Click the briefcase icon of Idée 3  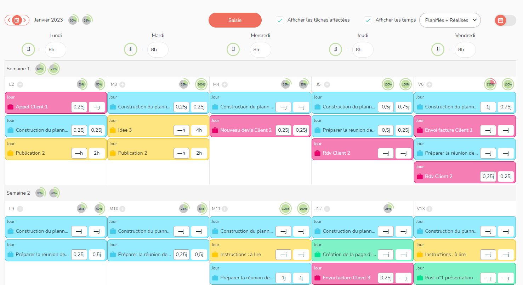click(x=113, y=130)
